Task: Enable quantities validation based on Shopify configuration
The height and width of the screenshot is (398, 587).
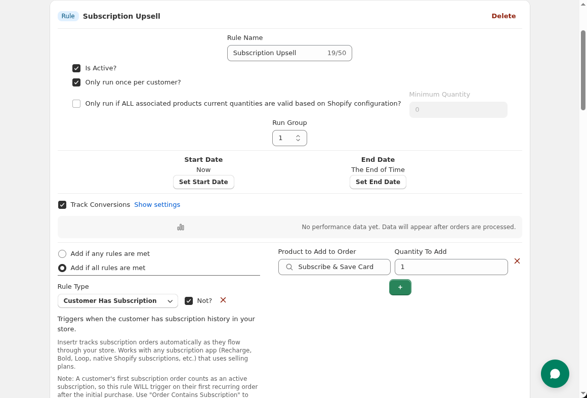Action: click(x=76, y=103)
